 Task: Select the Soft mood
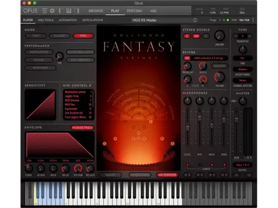click(36, 36)
